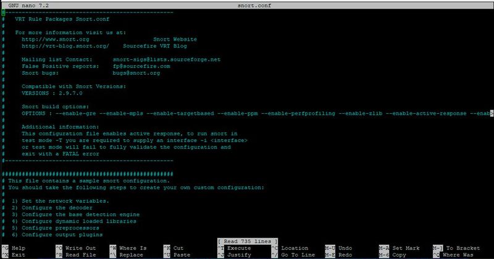Image resolution: width=494 pixels, height=259 pixels.
Task: Click the 'Sourcefire VRT Blog' label text
Action: coord(155,46)
